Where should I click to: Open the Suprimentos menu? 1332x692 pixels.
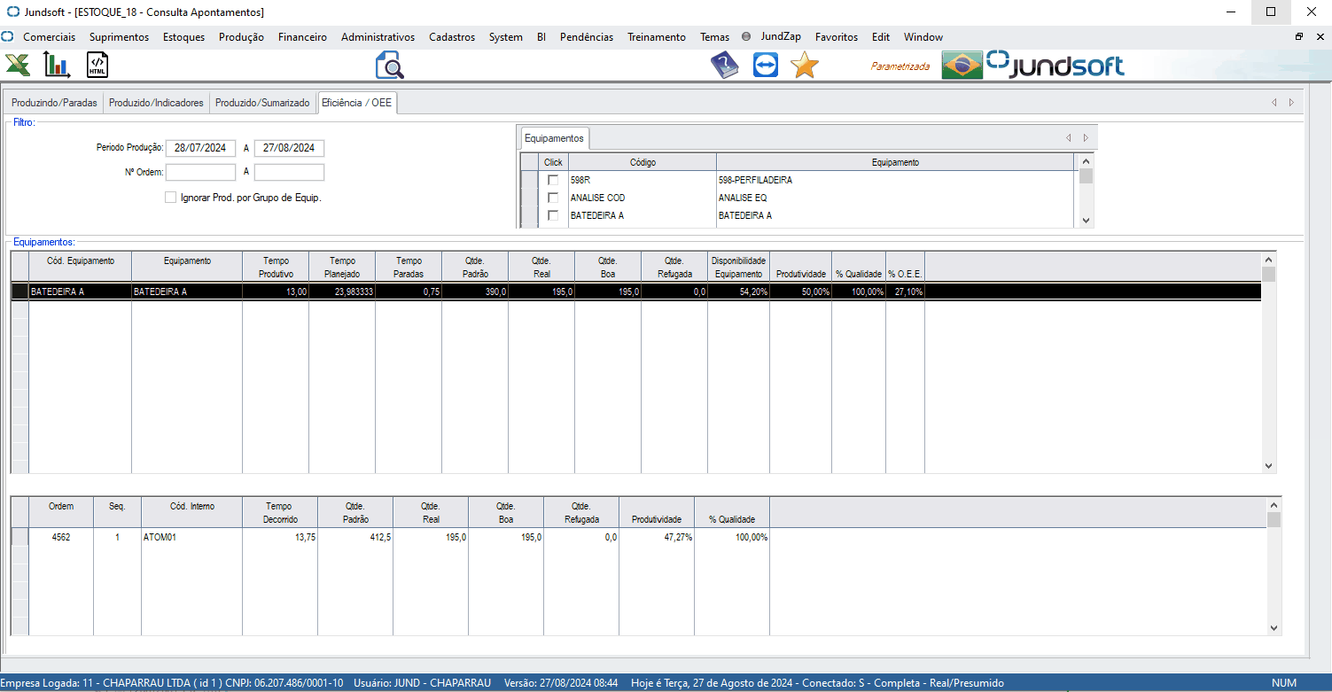(x=120, y=37)
